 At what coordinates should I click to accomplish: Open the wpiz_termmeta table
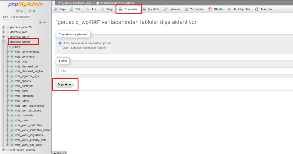point(24,96)
